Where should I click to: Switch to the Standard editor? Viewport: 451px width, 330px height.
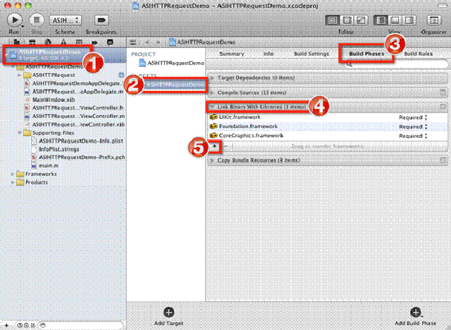click(332, 20)
